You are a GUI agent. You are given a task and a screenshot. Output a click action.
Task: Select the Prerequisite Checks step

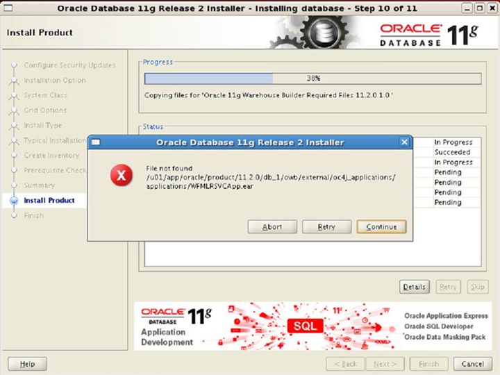[55, 170]
